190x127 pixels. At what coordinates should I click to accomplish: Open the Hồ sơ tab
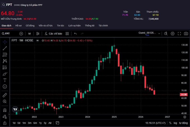[18, 26]
